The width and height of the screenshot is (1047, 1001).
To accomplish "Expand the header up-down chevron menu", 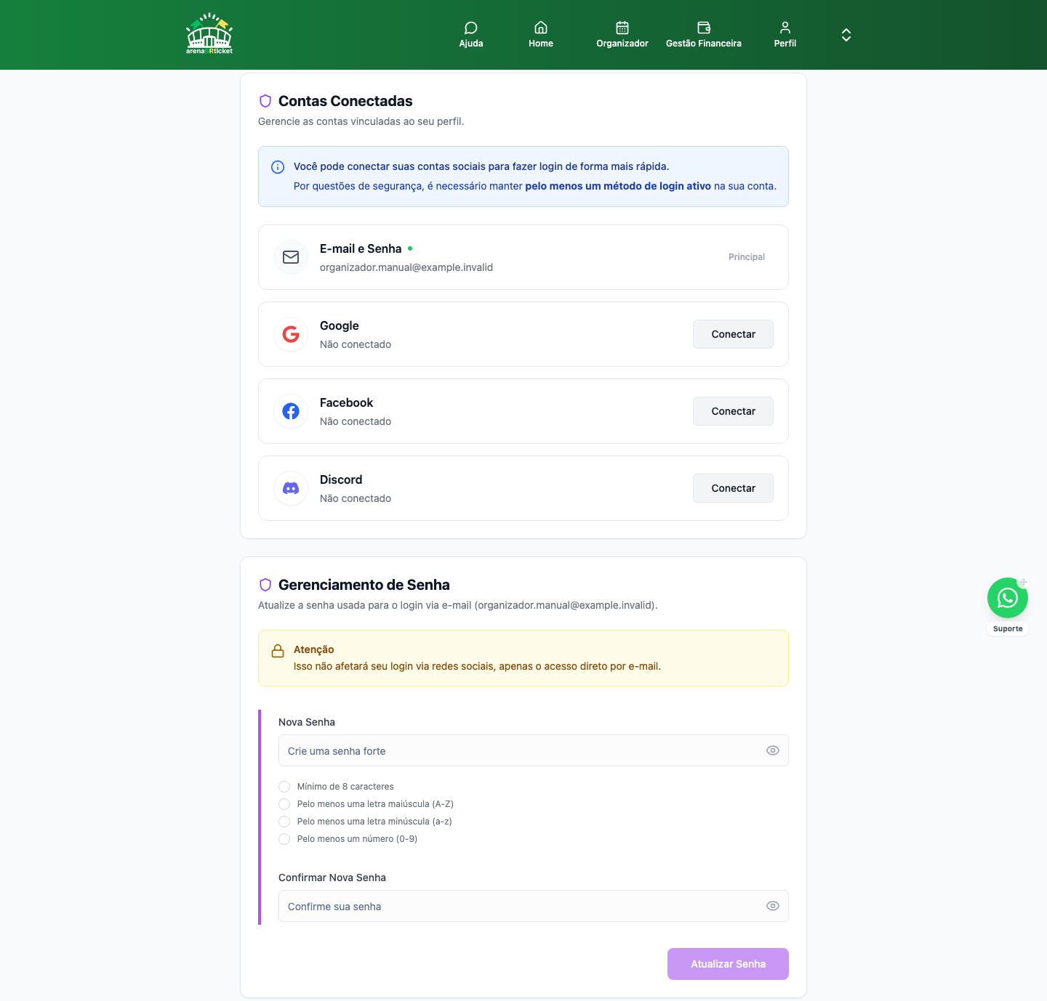I will click(x=846, y=35).
